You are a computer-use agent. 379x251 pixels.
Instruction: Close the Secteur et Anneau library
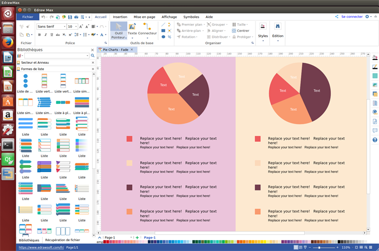coord(93,63)
